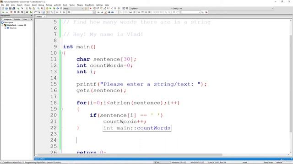293x164 pixels.
Task: Select the AlphaTech - Lesson 10 project
Action: [x=16, y=25]
